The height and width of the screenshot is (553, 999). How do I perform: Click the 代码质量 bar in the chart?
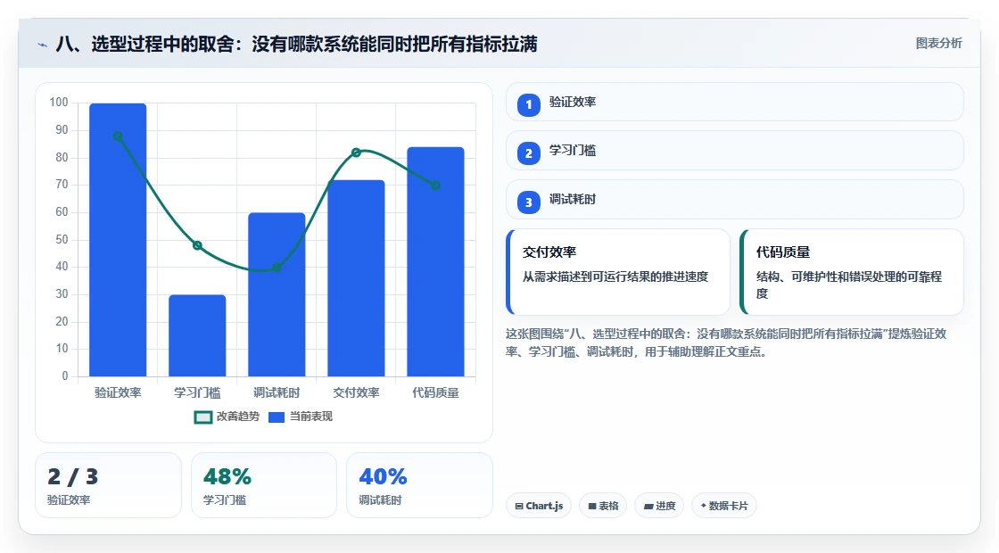[x=436, y=261]
